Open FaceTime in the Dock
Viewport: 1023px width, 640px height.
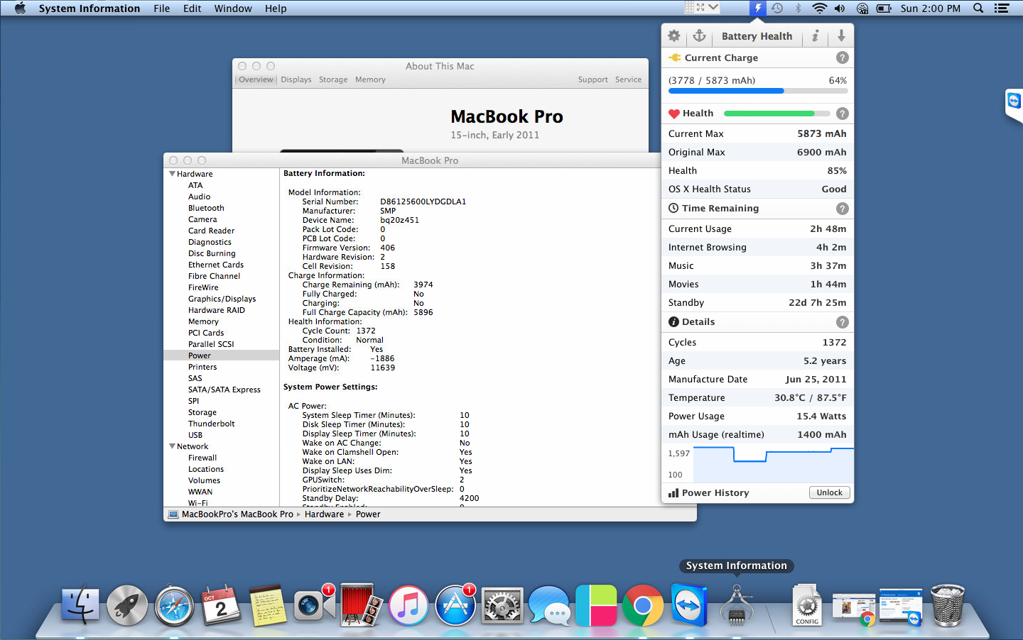coord(313,605)
